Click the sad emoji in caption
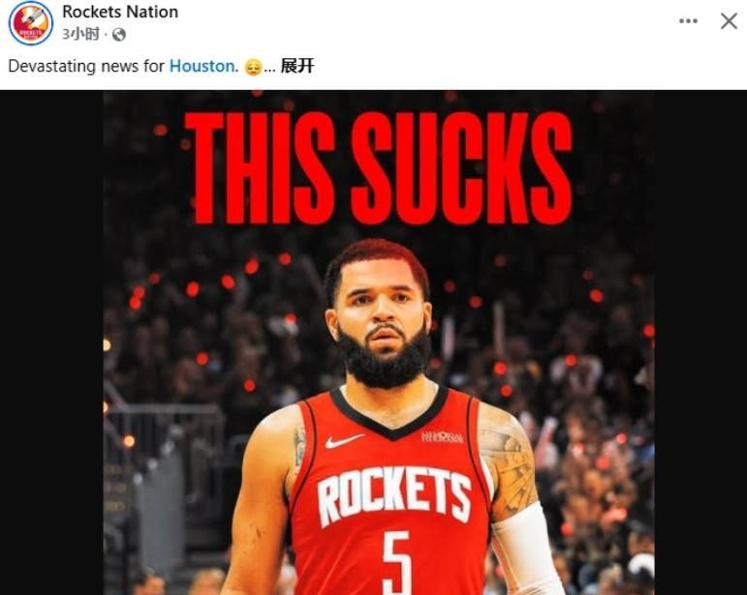Screen dimensions: 747x595 click(253, 67)
